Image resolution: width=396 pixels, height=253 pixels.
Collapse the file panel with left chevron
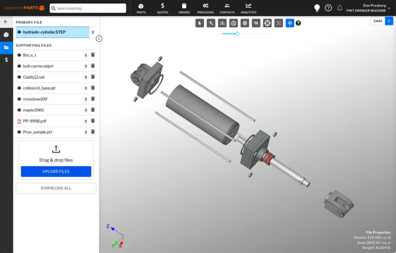pyautogui.click(x=99, y=39)
